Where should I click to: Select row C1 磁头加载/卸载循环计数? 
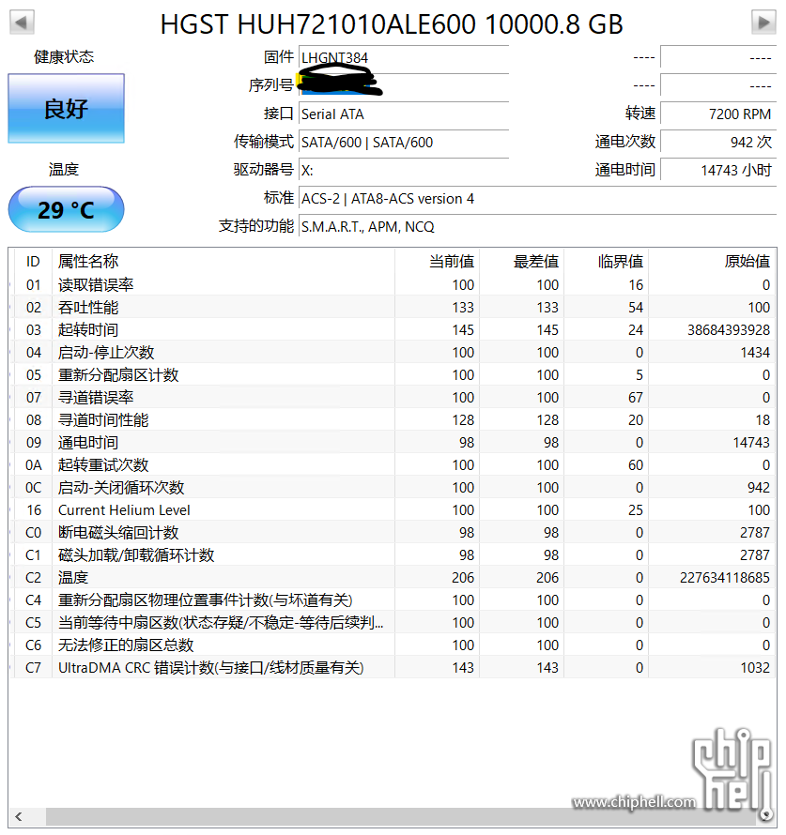393,554
